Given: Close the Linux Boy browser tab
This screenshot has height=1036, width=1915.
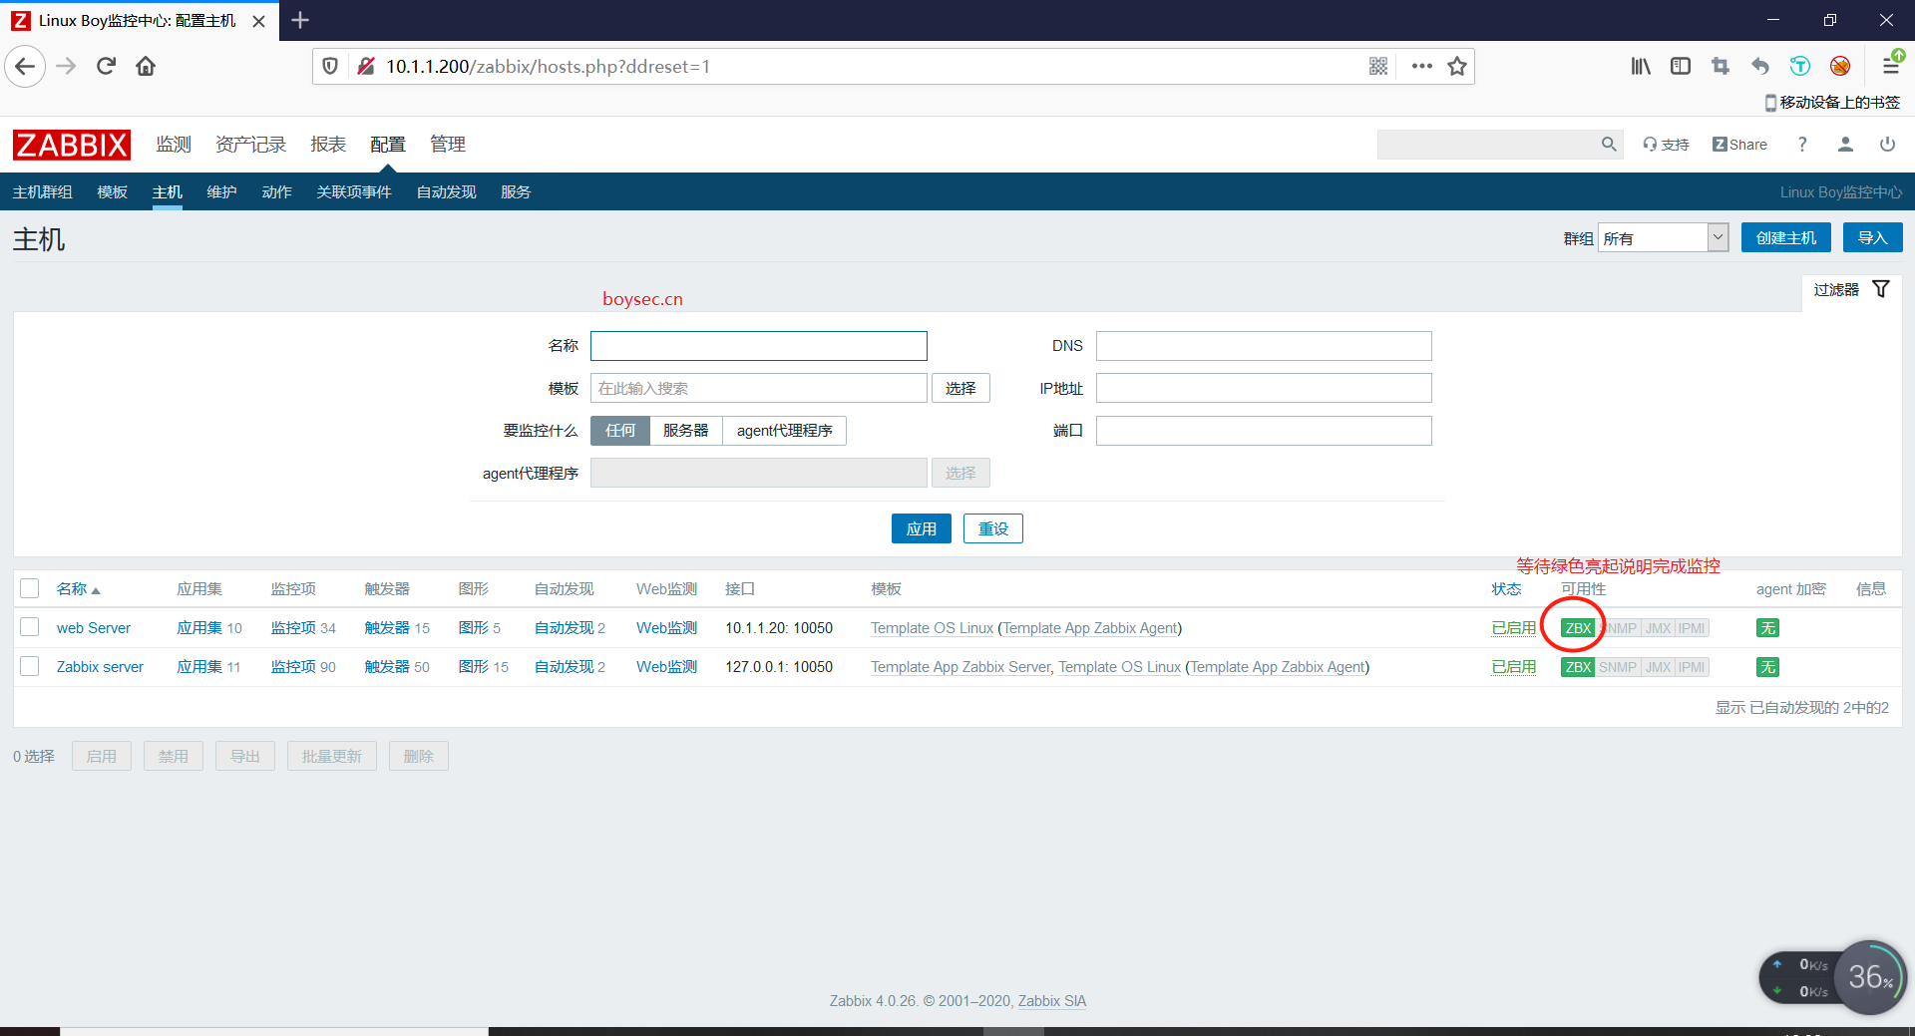Looking at the screenshot, I should (x=258, y=21).
